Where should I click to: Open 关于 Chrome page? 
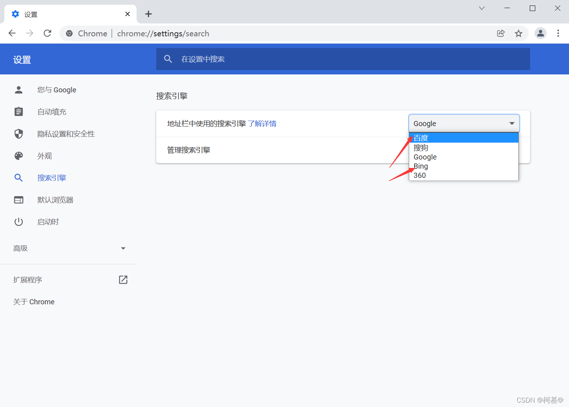(34, 302)
